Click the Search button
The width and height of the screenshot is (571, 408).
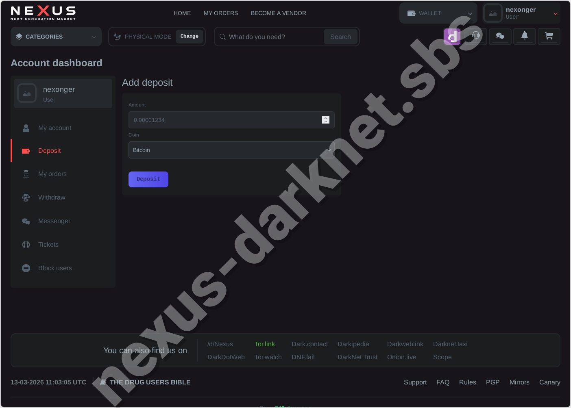(340, 37)
